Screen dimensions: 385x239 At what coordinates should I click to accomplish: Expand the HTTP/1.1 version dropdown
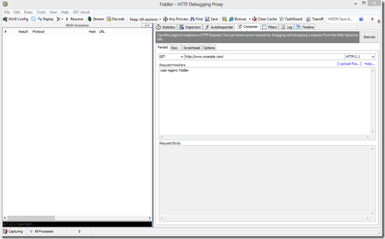360,56
